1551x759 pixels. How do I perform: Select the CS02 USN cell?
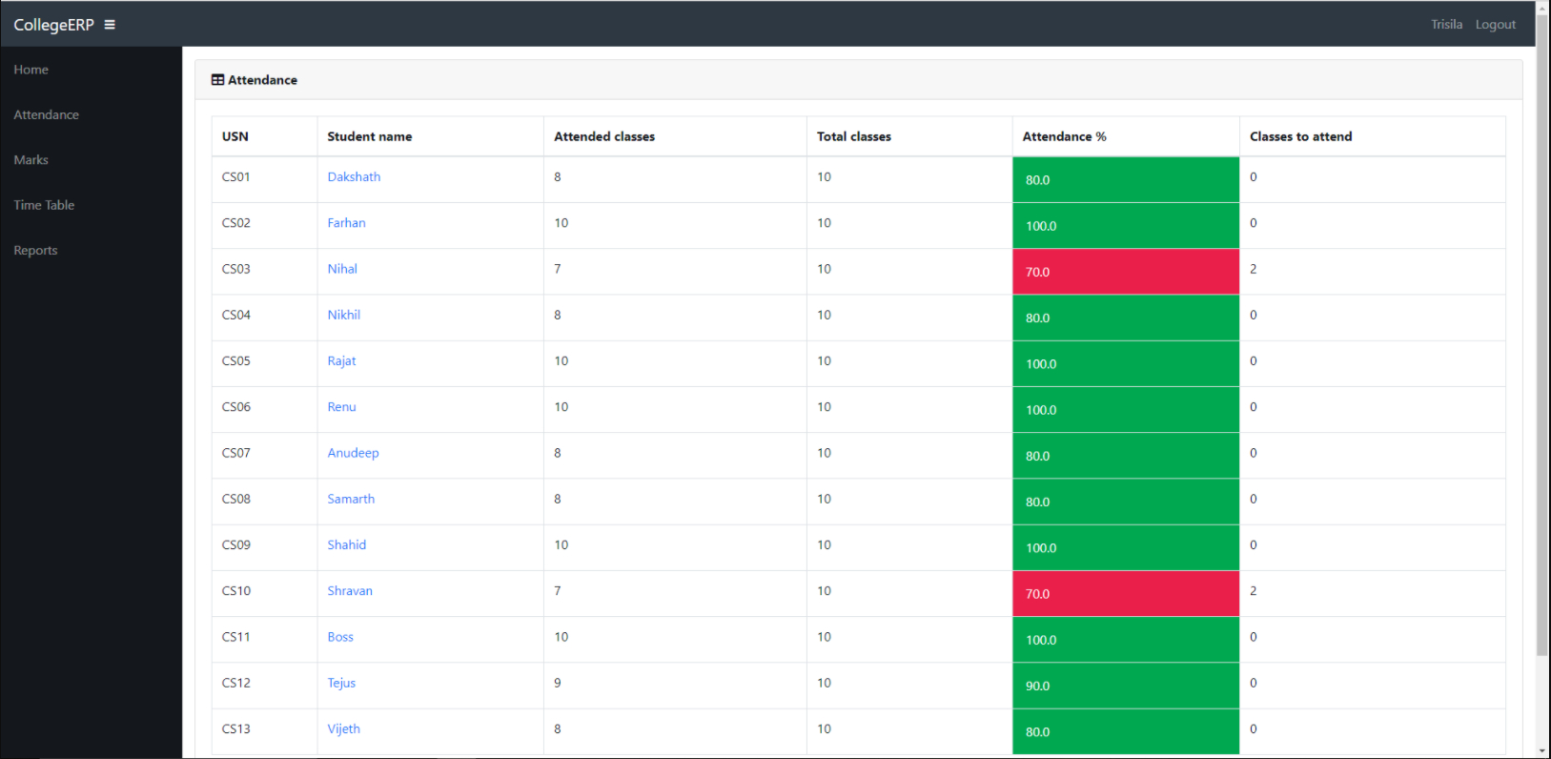click(x=264, y=225)
